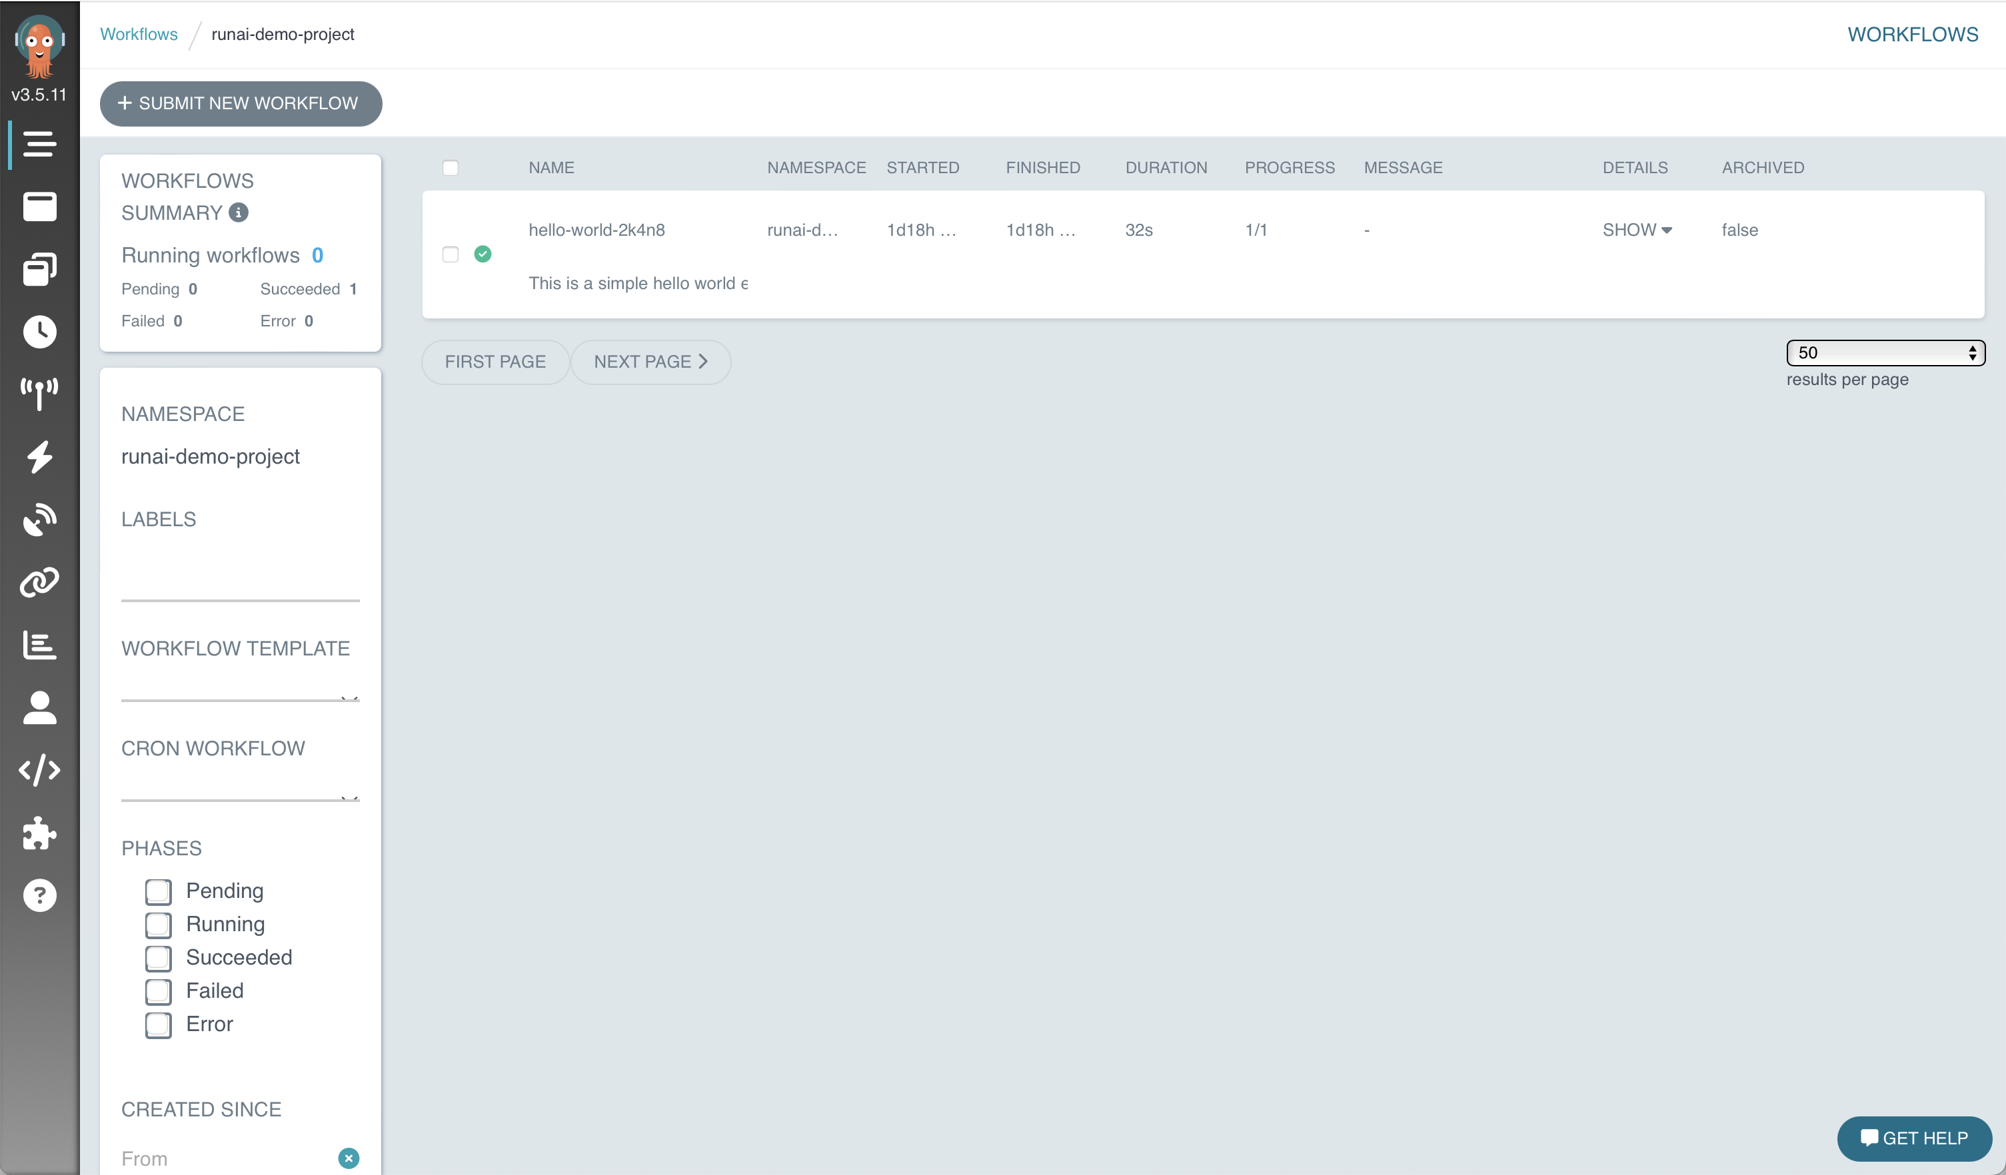Click the Workflows Summary info icon
Image resolution: width=2006 pixels, height=1175 pixels.
coord(238,212)
